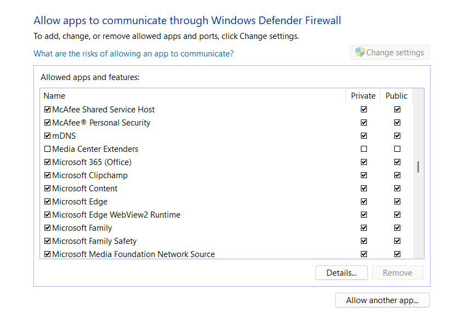Viewport: 470px width, 319px height.
Task: Enable the Media Center Extenders name checkbox
Action: point(47,149)
